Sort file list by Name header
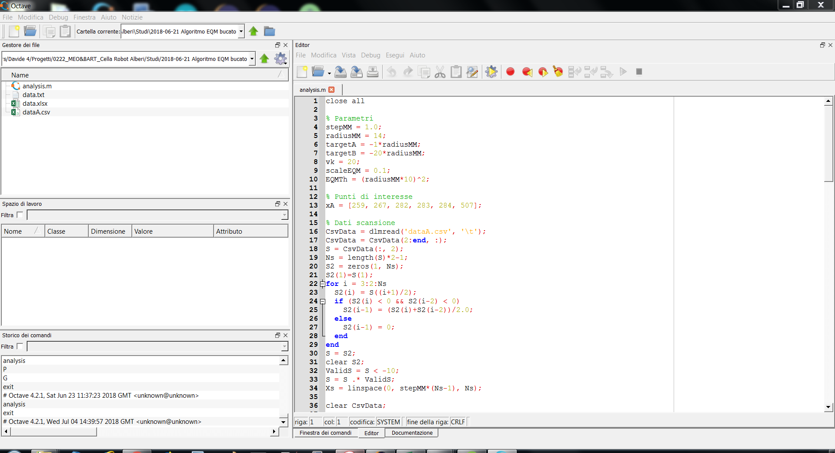The image size is (835, 453). 145,75
